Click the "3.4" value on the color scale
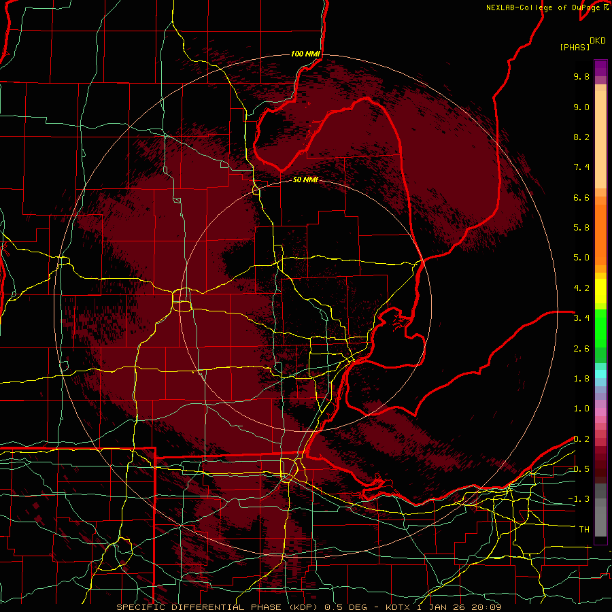 (581, 318)
